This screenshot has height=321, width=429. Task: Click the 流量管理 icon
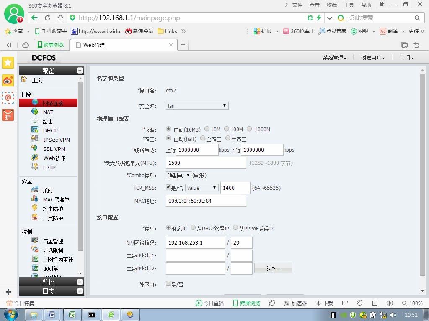35,240
